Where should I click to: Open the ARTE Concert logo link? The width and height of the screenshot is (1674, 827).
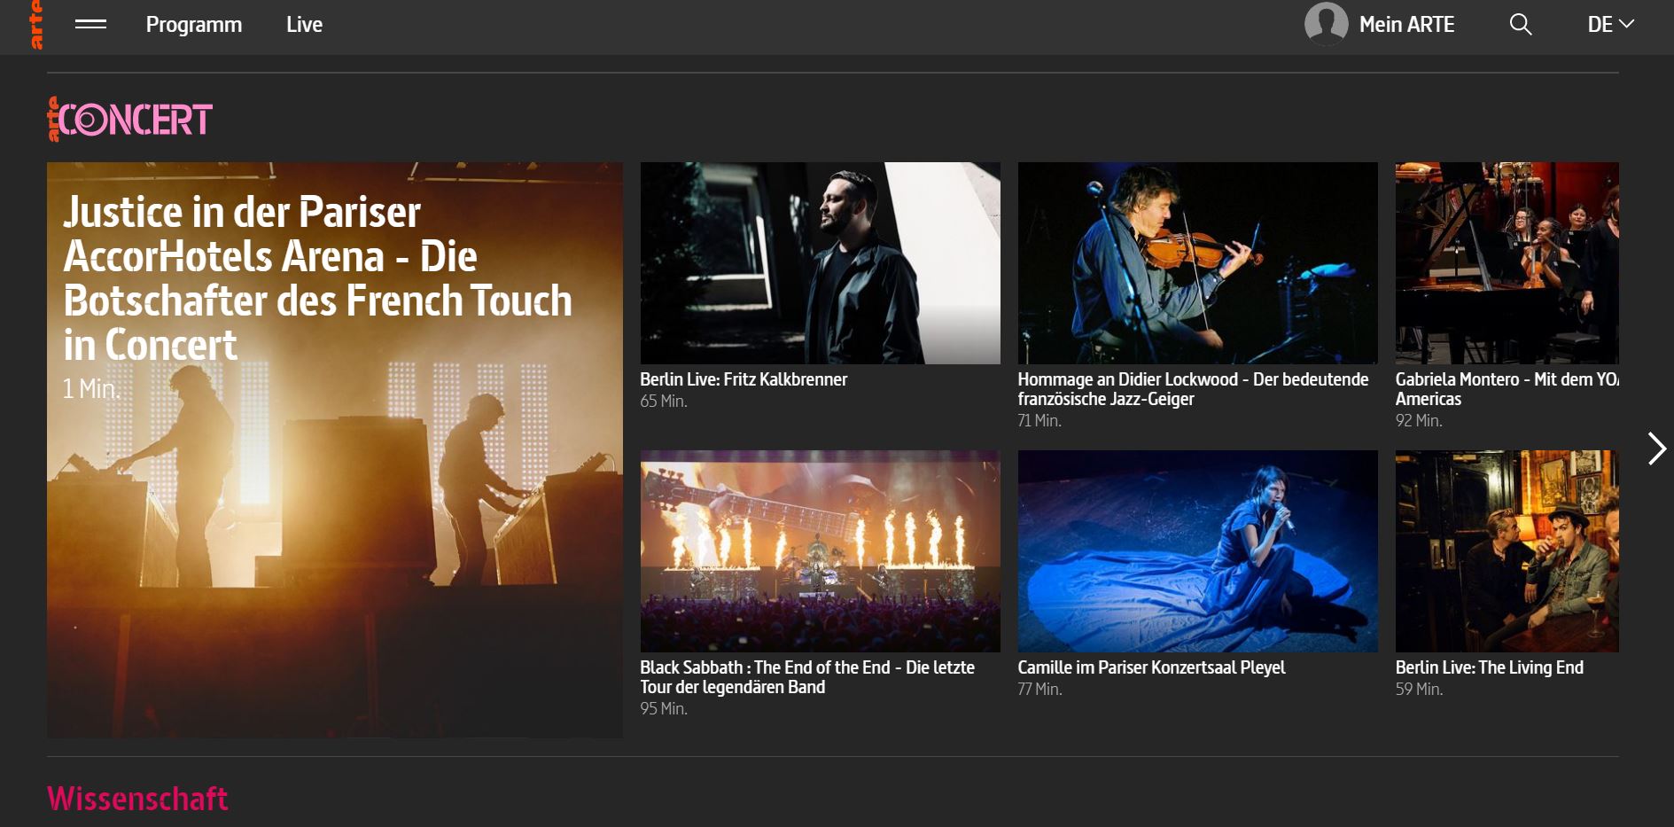[130, 120]
